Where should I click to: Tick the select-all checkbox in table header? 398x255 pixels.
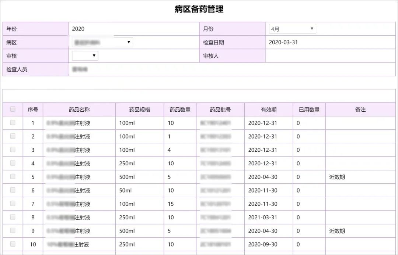(13, 109)
